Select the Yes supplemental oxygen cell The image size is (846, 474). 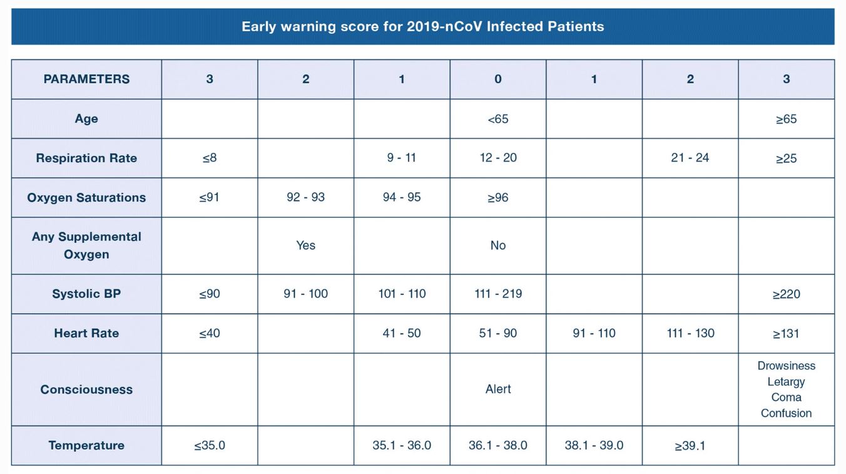coord(305,245)
